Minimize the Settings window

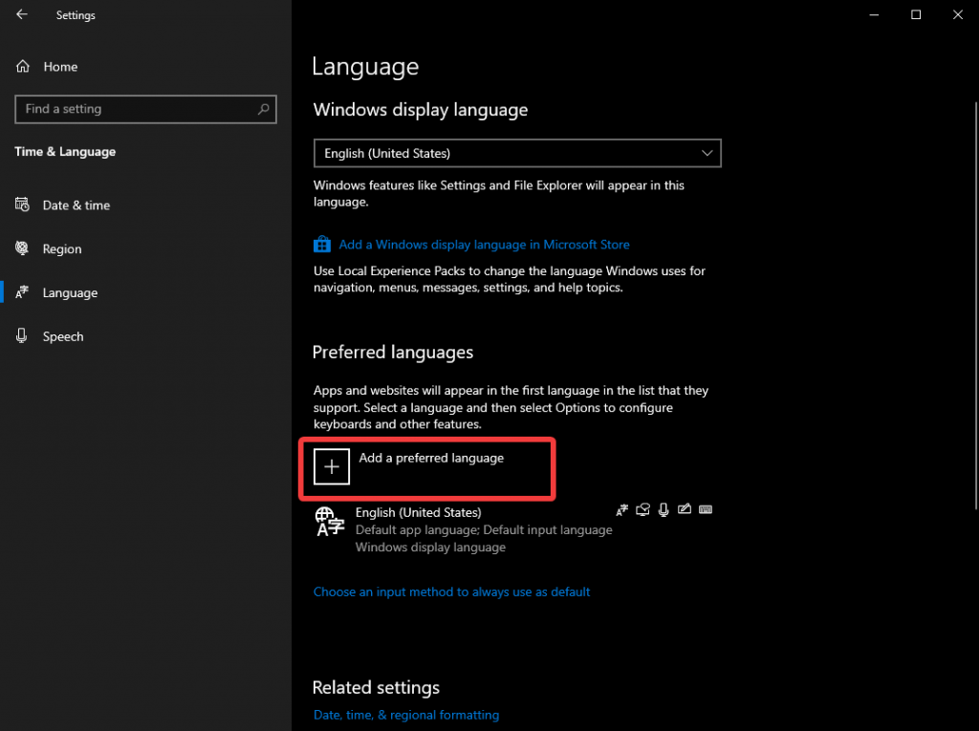874,15
